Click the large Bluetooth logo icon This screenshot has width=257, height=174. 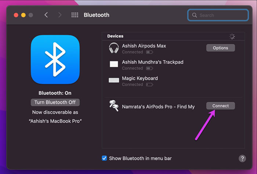55,60
